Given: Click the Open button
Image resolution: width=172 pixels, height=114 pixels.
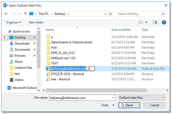Looking at the screenshot, I should [x=129, y=105].
